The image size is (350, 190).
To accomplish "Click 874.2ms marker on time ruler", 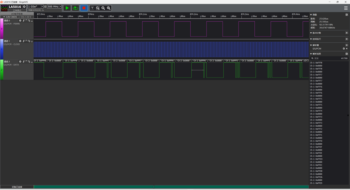I will tap(194, 14).
